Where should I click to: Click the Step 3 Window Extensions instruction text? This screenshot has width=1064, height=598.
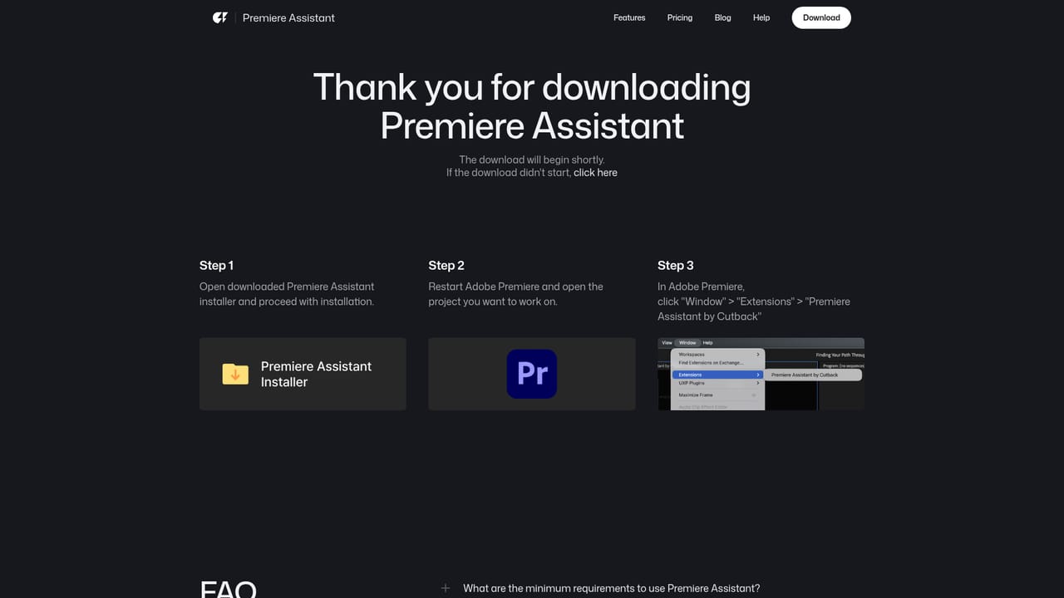754,301
